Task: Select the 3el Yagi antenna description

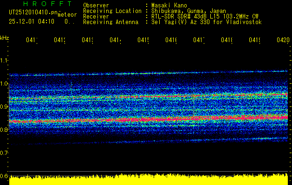Action: (x=207, y=22)
